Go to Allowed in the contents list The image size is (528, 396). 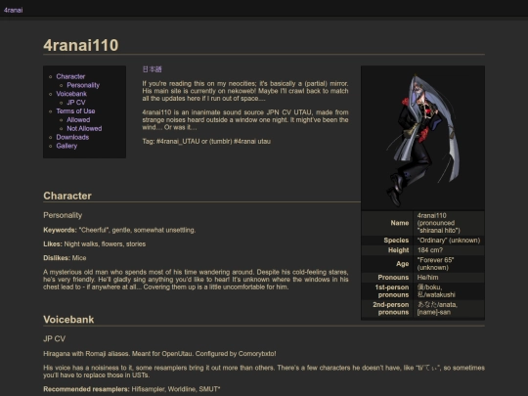click(78, 120)
